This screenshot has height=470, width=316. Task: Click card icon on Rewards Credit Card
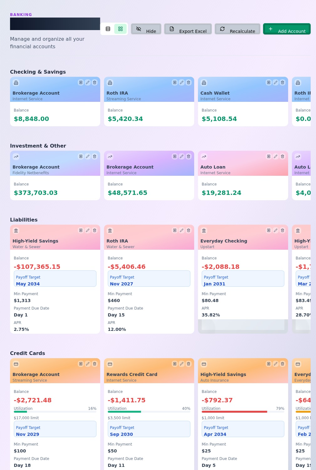point(110,364)
